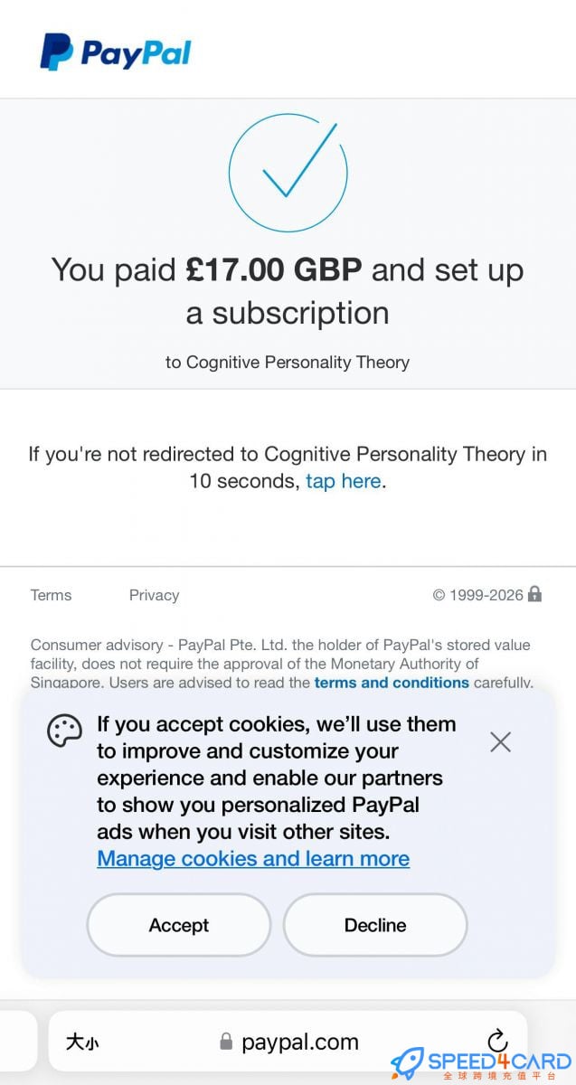Screen dimensions: 576x1085
Task: Decline cookies
Action: coord(374,925)
